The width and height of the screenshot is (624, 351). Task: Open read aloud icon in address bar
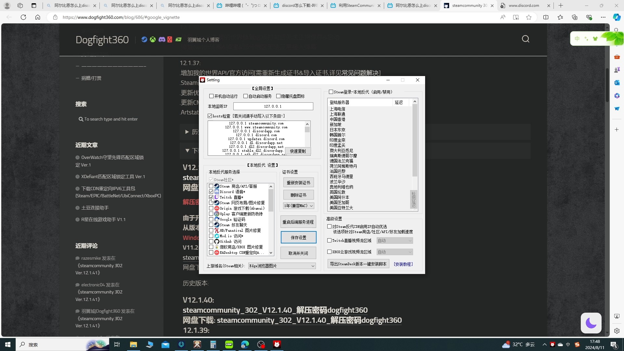tap(503, 17)
